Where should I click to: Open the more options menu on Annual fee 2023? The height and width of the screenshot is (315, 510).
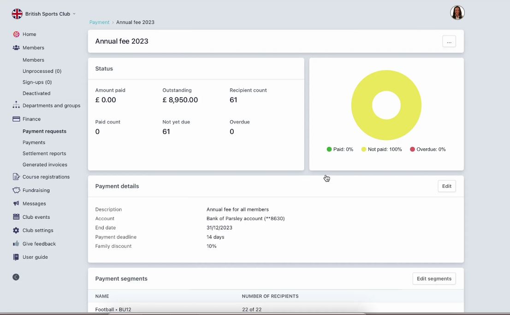[449, 41]
